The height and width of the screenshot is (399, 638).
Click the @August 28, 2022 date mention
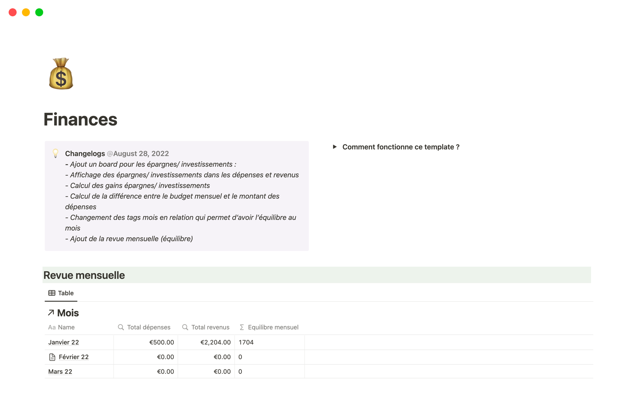tap(138, 154)
